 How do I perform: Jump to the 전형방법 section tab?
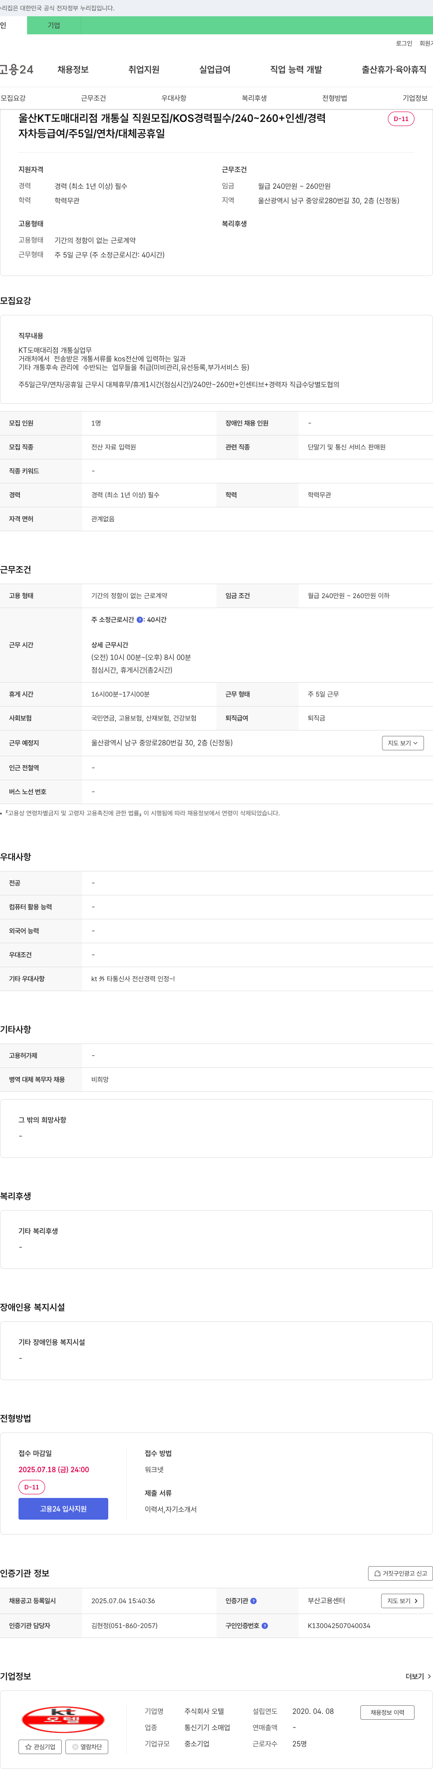(334, 98)
